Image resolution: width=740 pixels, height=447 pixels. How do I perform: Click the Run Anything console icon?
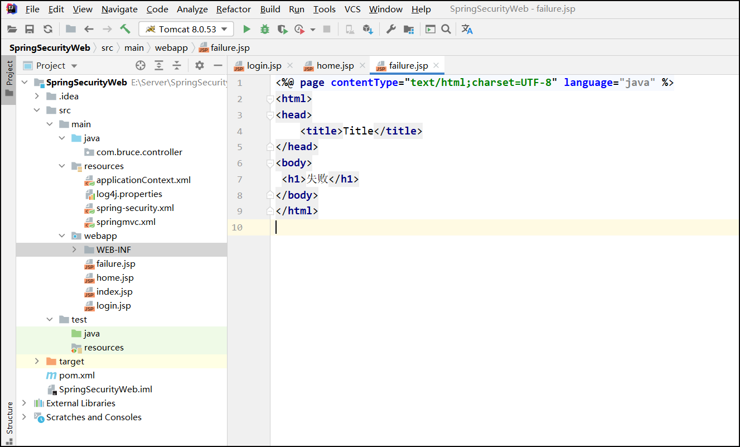431,29
